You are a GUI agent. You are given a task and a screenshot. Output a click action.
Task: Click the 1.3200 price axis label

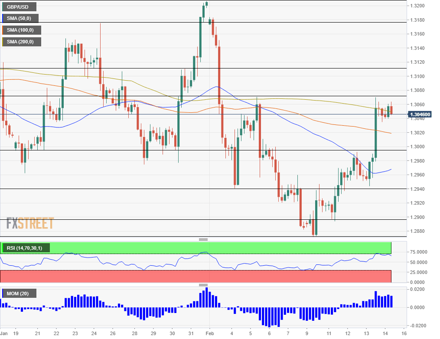(418, 6)
